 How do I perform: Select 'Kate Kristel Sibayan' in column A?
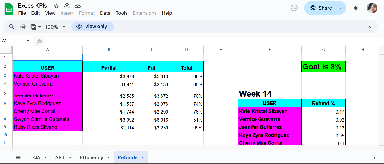[x=48, y=76]
